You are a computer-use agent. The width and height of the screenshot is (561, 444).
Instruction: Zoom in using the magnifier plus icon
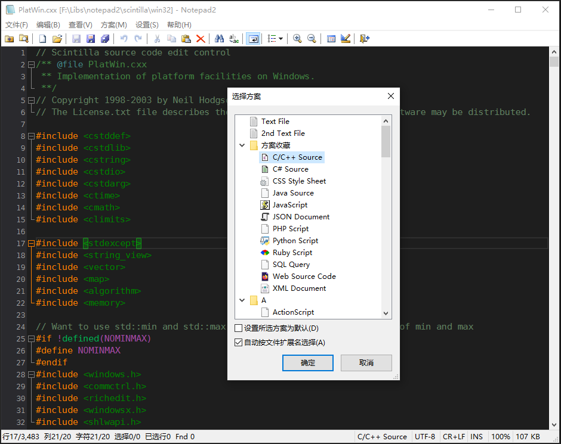[297, 38]
